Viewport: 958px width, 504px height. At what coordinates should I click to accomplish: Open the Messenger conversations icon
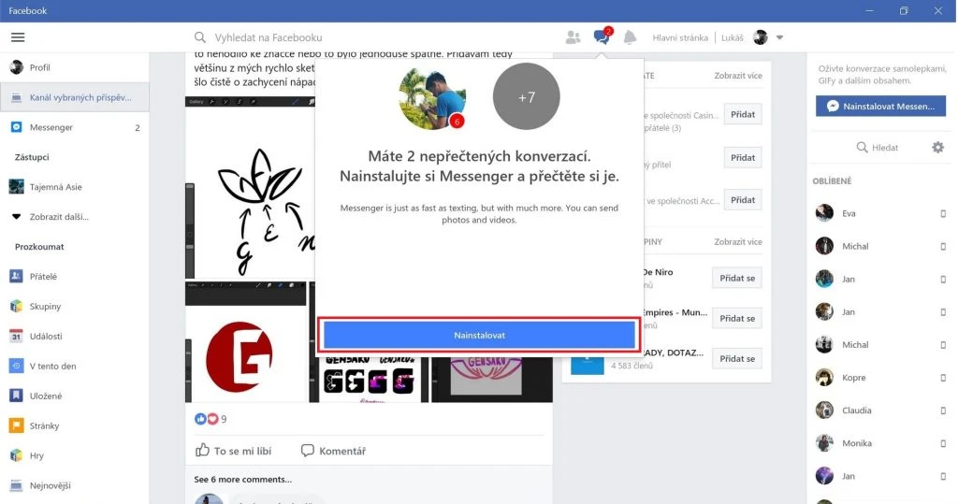(x=602, y=37)
